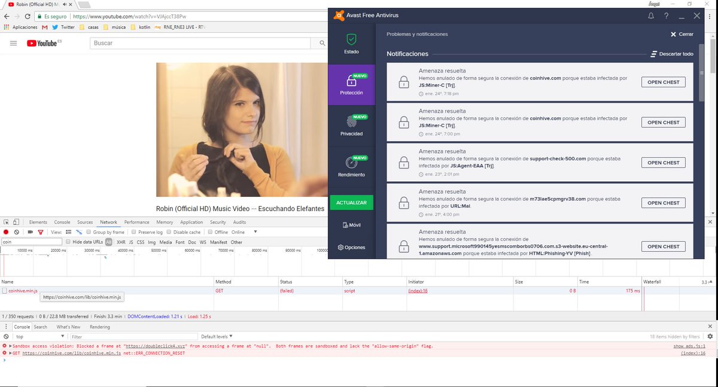Enable Group by frame checkbox
The image size is (718, 387).
point(89,232)
